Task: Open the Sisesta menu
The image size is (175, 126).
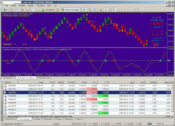Action: (22, 5)
